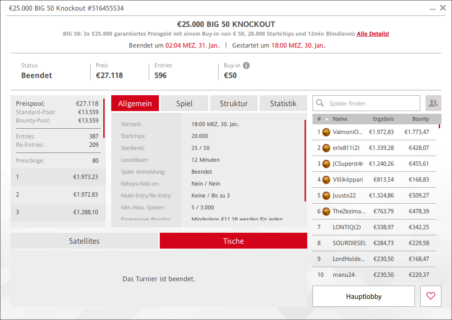452x320 pixels.
Task: Click Juusto22's bounty badge icon
Action: pyautogui.click(x=326, y=195)
